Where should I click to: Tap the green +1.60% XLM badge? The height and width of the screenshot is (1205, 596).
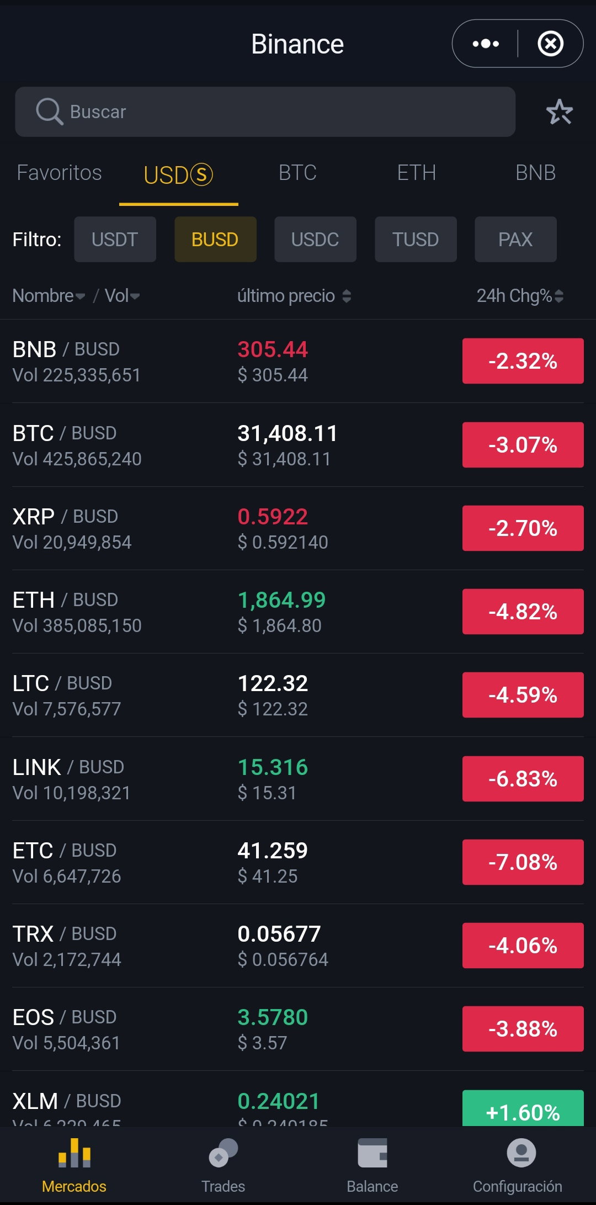click(x=523, y=1108)
